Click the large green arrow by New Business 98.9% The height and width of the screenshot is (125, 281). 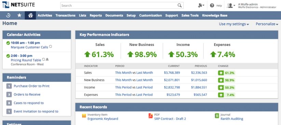pos(130,54)
